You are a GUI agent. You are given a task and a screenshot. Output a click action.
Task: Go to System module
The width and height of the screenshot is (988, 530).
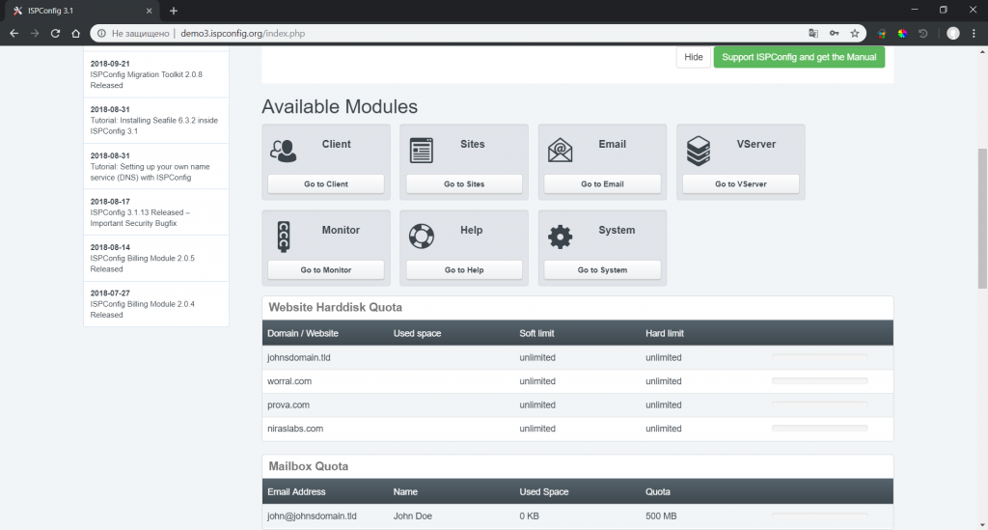pyautogui.click(x=602, y=269)
